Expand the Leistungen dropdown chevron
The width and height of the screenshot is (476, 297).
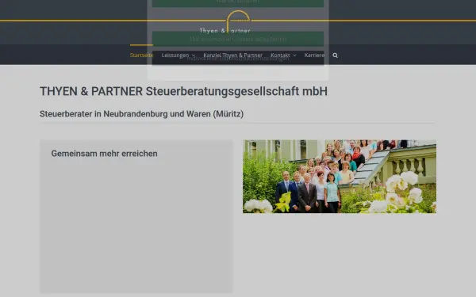click(194, 55)
